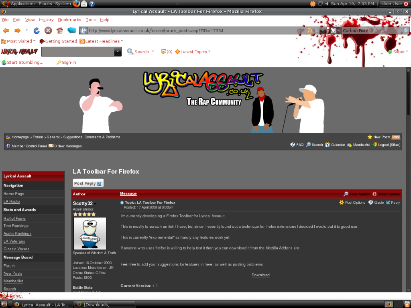Go to the browser Home page icon
Viewport: 411px width, 308px height.
60,30
